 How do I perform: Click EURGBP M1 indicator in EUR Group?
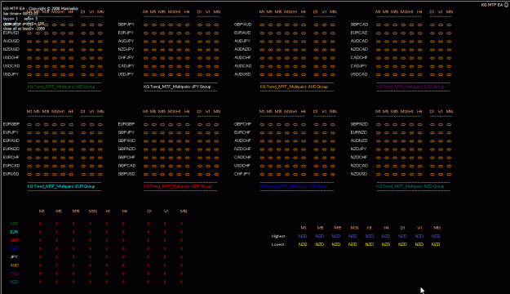[29, 124]
